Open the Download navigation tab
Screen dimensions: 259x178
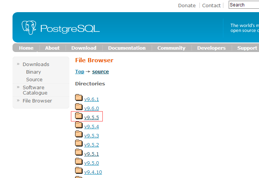click(84, 48)
